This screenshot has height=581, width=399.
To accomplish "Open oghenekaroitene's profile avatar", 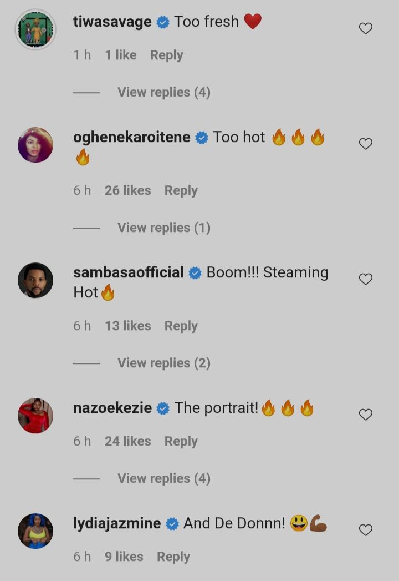I will 35,145.
